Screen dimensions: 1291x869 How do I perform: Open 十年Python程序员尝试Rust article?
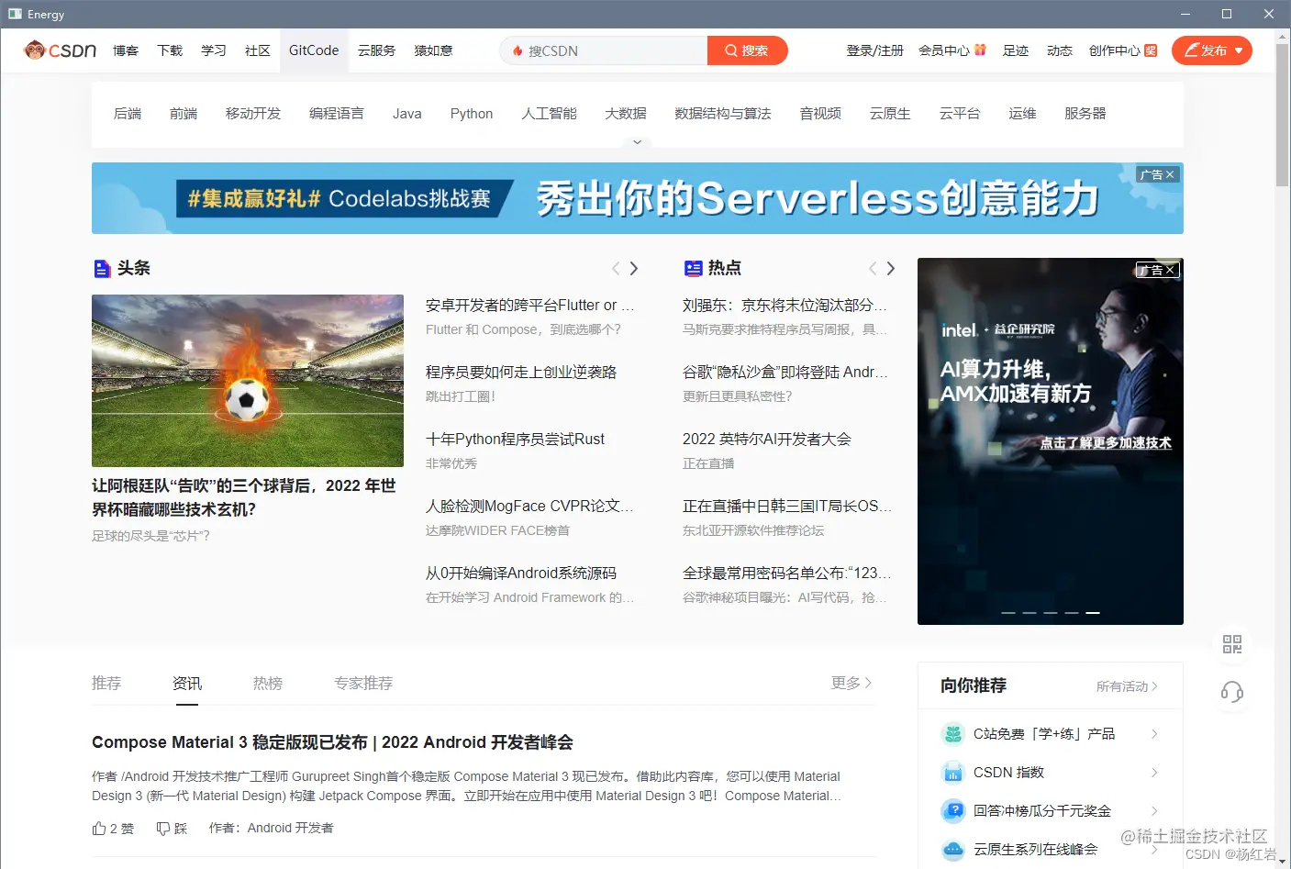tap(515, 439)
